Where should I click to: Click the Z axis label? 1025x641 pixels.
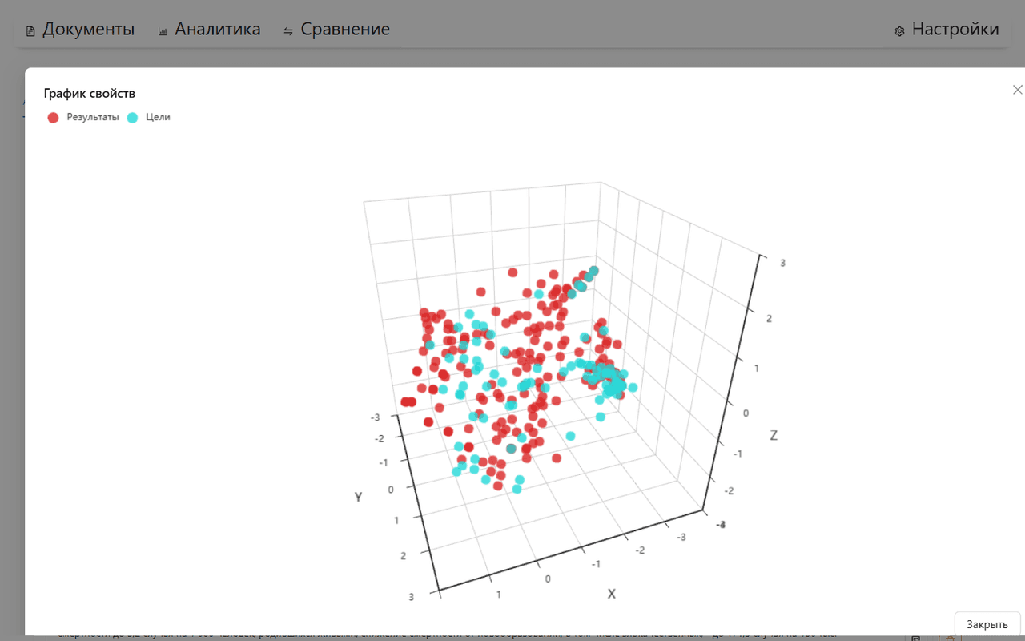click(774, 436)
